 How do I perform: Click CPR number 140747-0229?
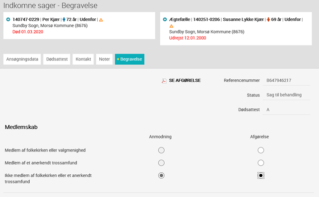tap(26, 19)
